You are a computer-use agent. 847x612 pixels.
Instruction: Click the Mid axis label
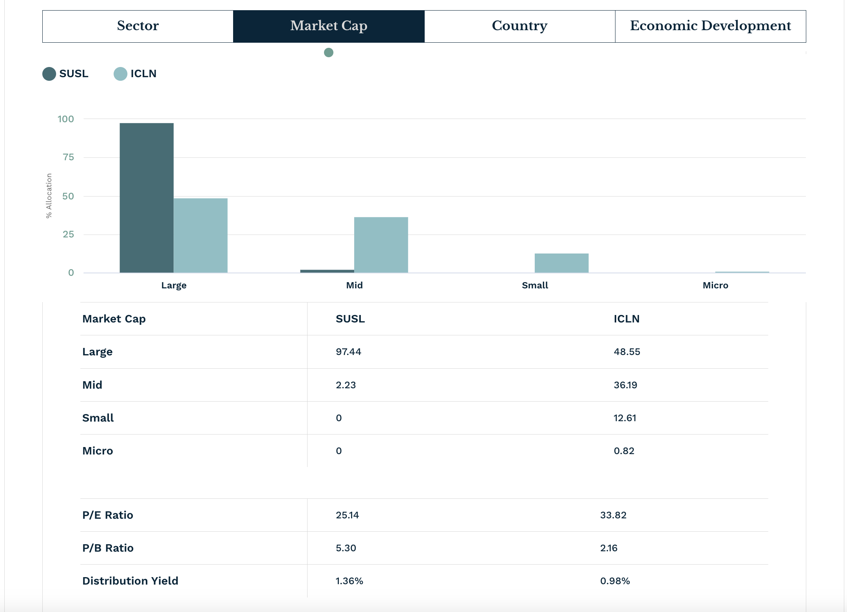coord(355,285)
